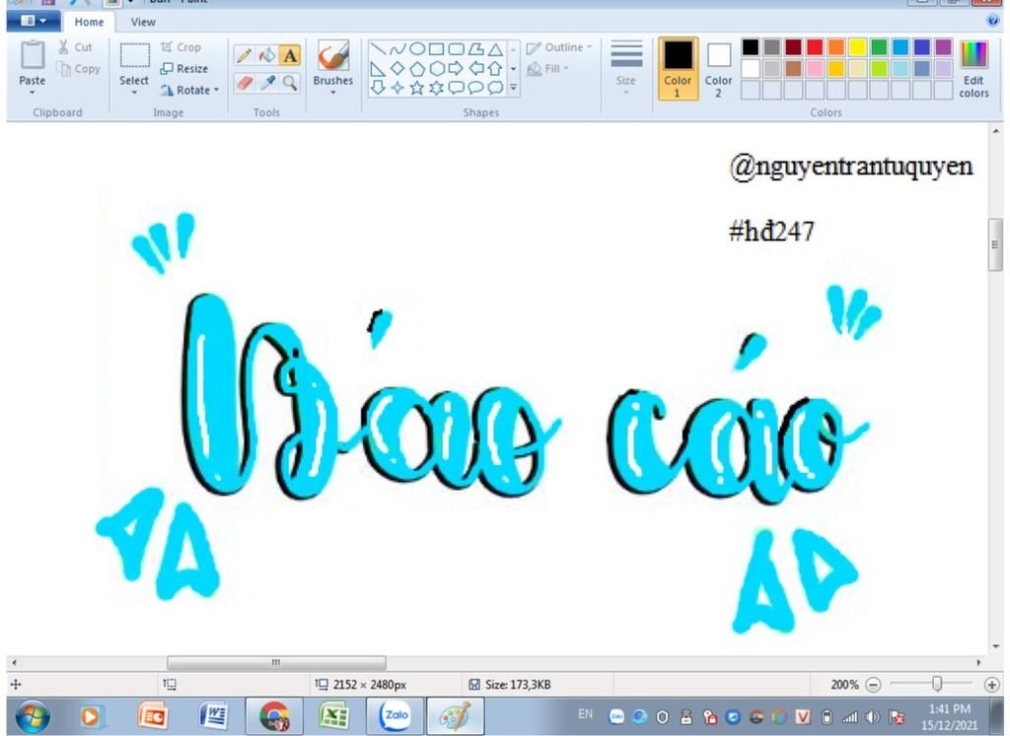Choose the Down arrow shape

click(379, 88)
